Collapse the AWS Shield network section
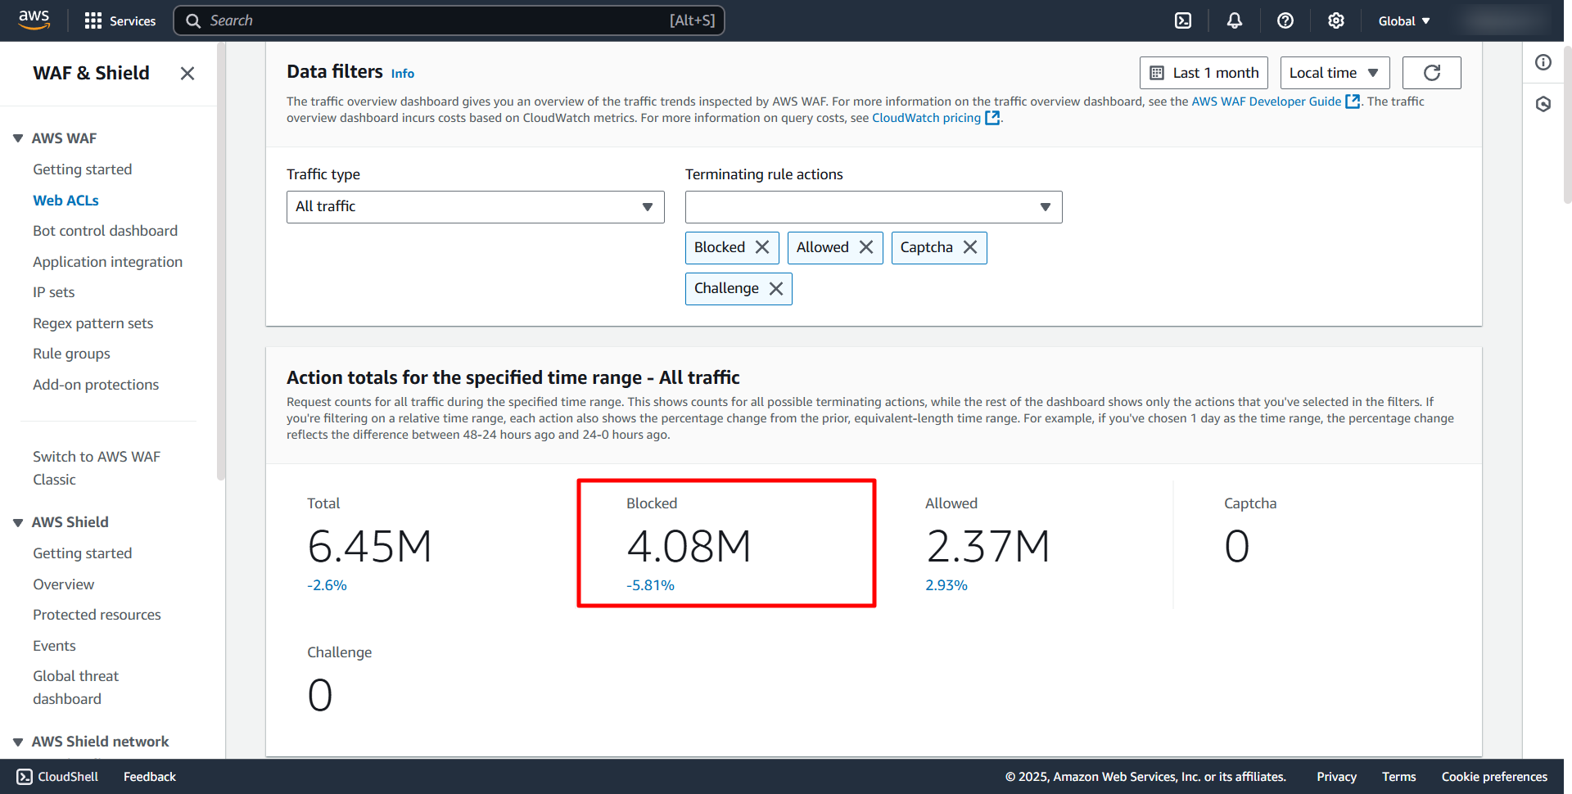 tap(18, 742)
